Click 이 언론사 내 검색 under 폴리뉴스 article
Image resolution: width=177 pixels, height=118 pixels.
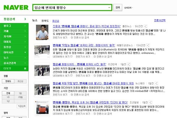coord(80,37)
